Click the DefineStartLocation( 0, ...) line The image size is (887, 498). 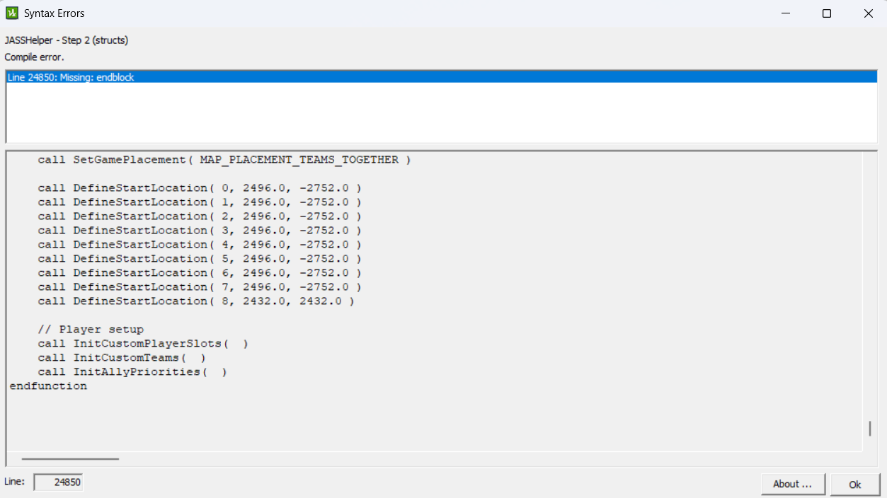(200, 188)
